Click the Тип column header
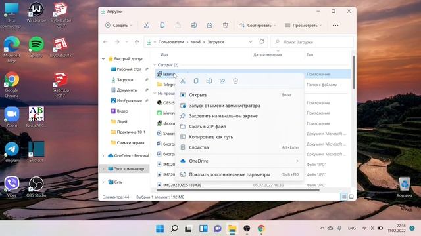 (310, 55)
